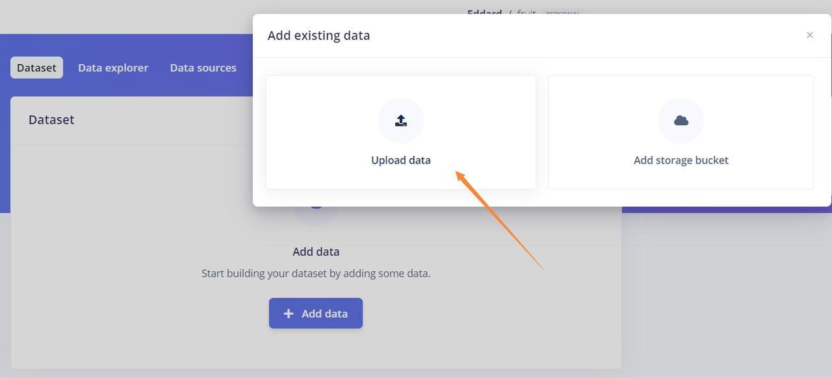The height and width of the screenshot is (377, 832).
Task: Click the Add data heading text
Action: 316,252
